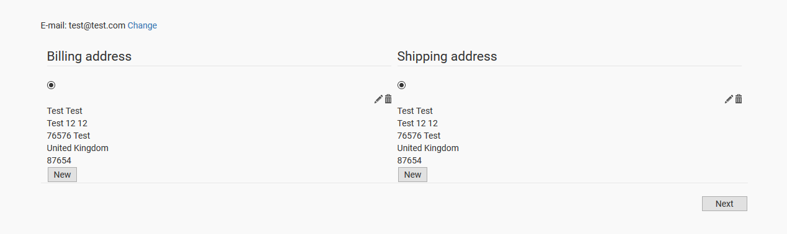Select the shipping address radio button

tap(401, 85)
